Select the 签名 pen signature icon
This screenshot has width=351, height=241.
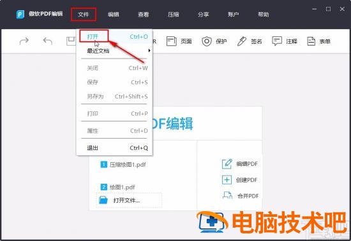click(242, 41)
